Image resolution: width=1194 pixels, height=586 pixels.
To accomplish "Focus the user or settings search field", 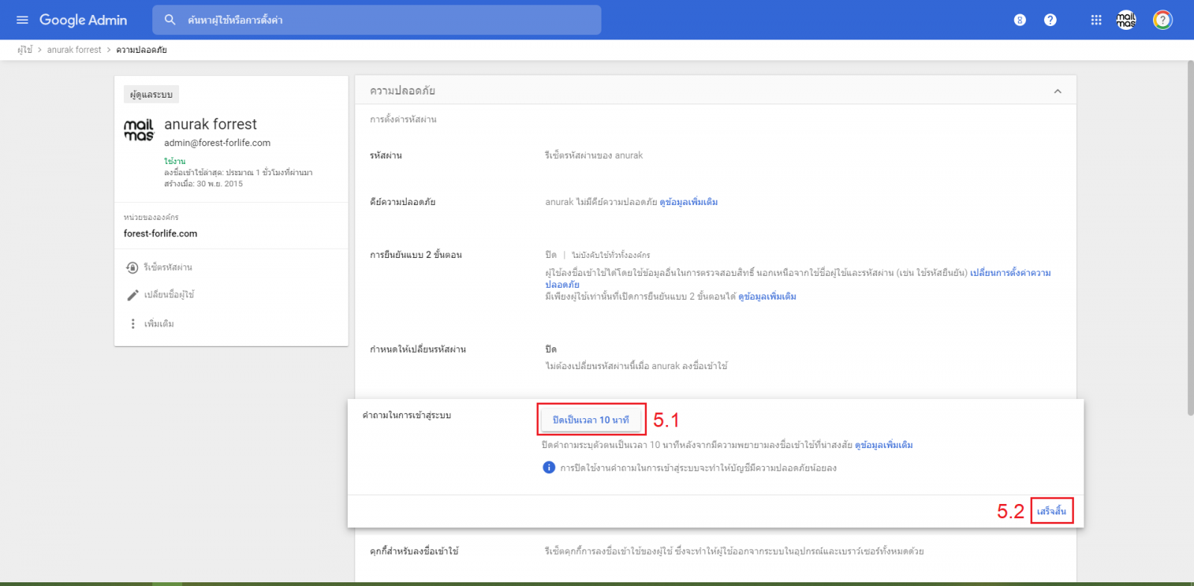I will click(x=377, y=20).
